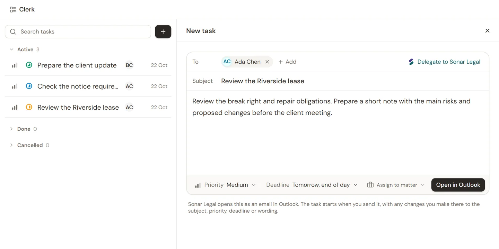Open the Assign to matter dropdown

click(396, 185)
